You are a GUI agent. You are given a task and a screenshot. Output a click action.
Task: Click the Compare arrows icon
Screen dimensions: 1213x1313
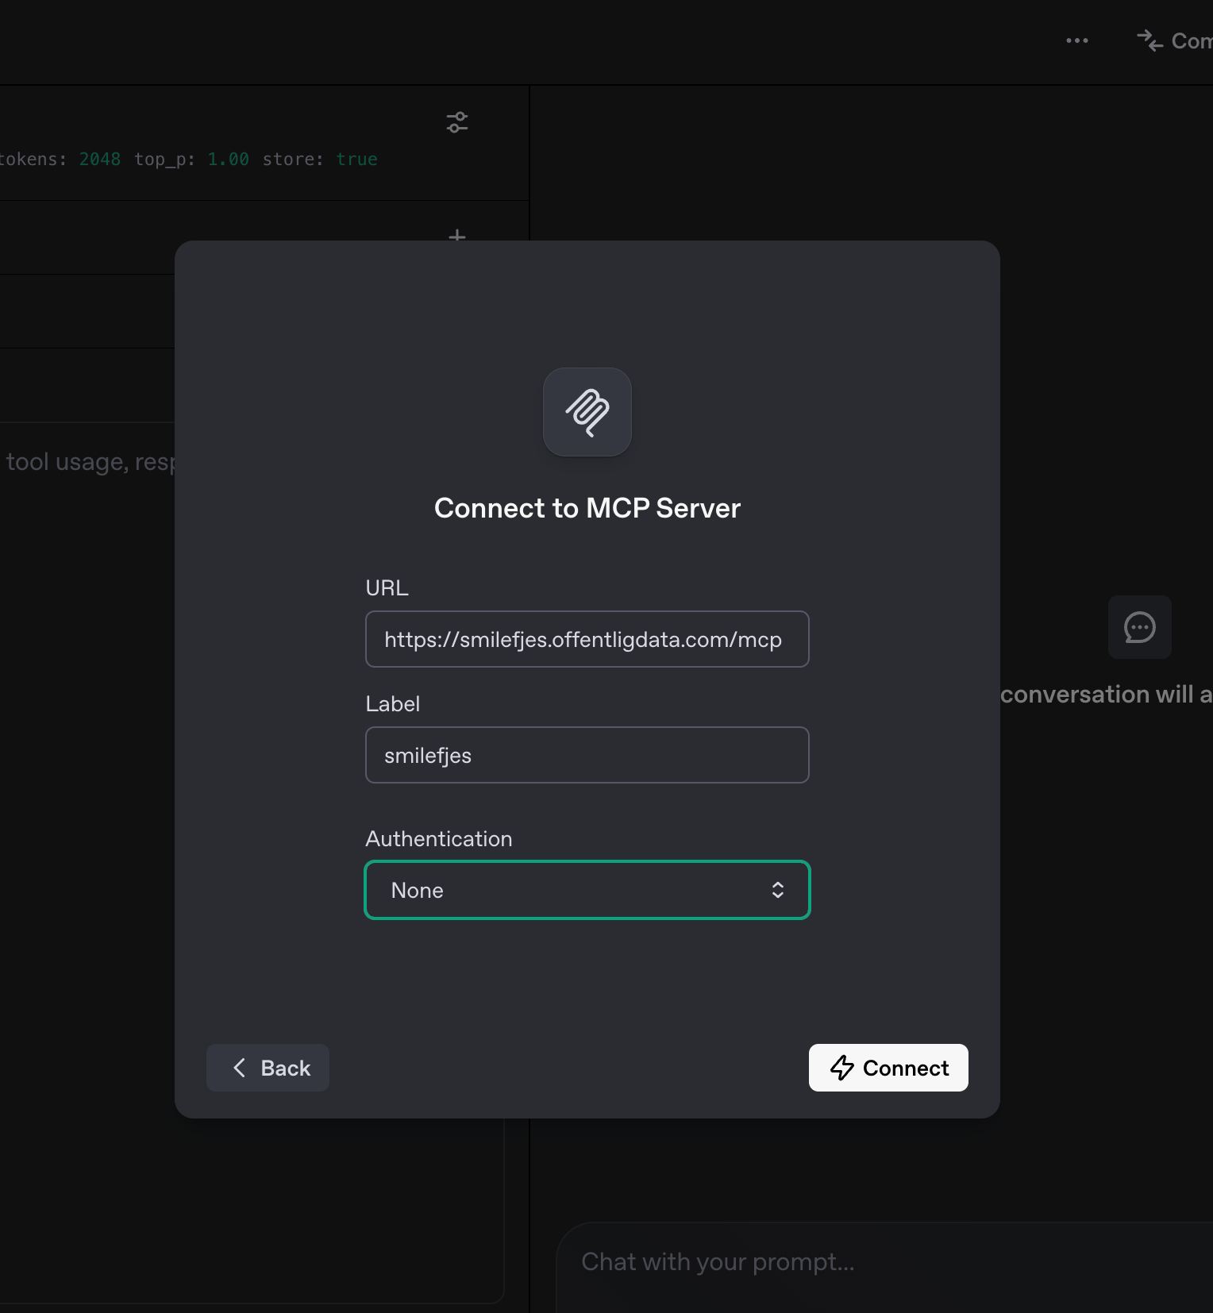coord(1149,40)
